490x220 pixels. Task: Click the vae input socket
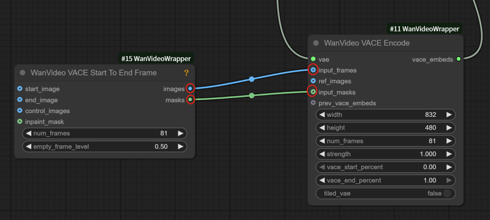313,59
